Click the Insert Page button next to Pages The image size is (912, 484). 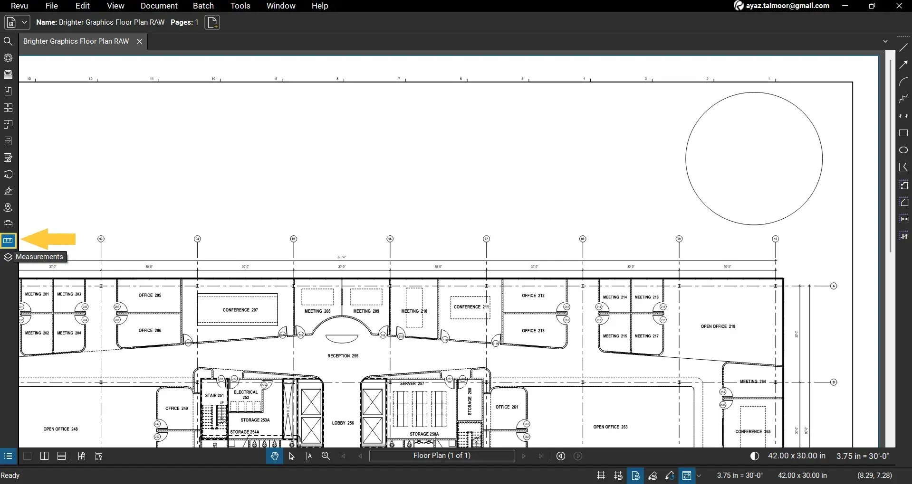click(x=212, y=22)
